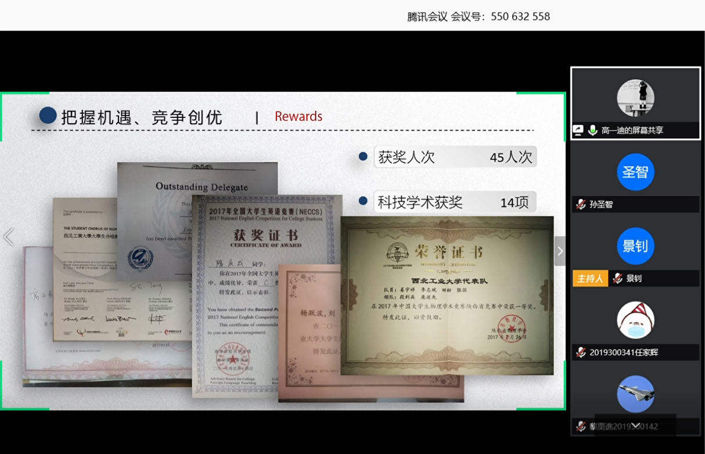Toggle muted mic of 2019300341任家辉
Image resolution: width=705 pixels, height=454 pixels.
click(x=580, y=352)
